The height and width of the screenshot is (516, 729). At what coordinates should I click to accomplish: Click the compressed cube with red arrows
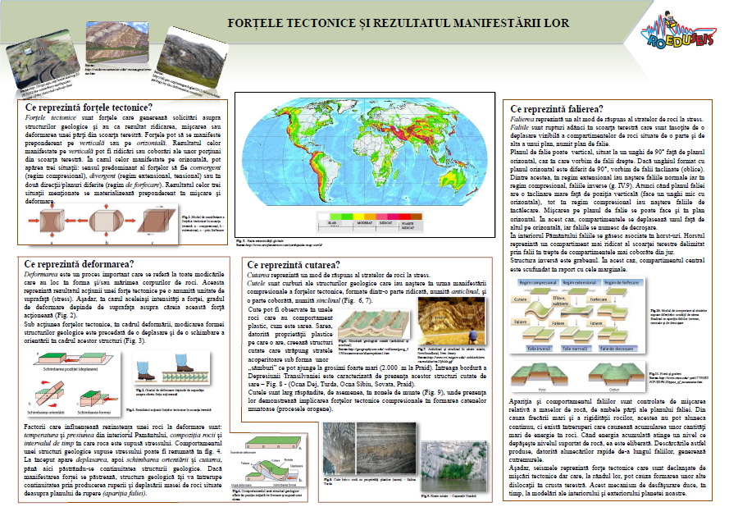52,221
